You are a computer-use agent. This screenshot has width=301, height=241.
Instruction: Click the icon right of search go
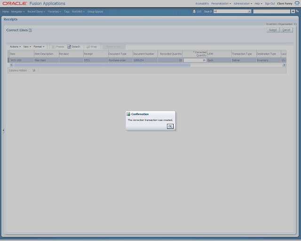click(x=297, y=11)
